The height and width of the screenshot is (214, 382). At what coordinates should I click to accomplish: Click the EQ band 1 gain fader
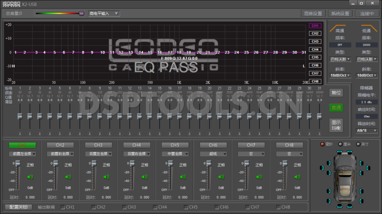click(20, 116)
